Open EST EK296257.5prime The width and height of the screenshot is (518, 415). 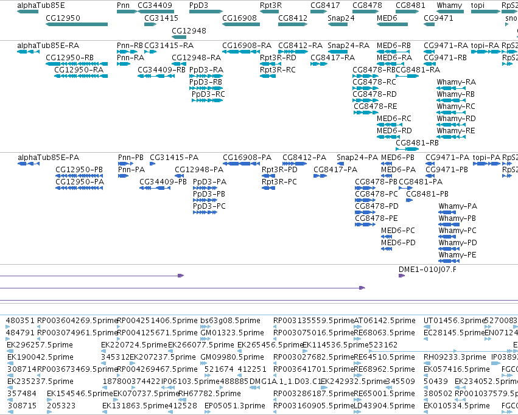[40, 345]
